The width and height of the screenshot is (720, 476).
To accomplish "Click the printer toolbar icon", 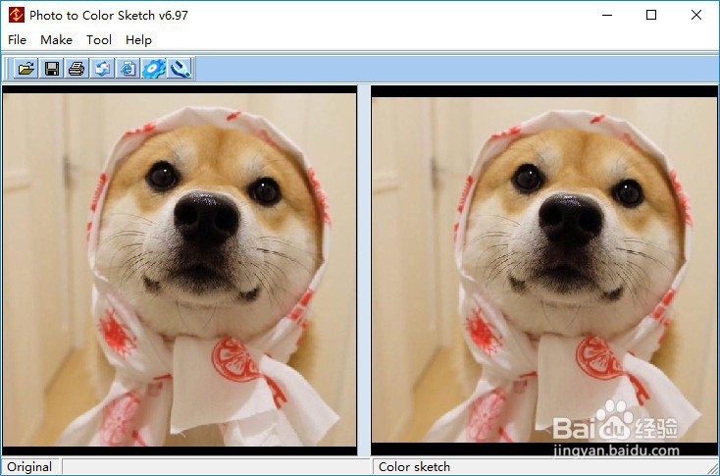I will [77, 69].
